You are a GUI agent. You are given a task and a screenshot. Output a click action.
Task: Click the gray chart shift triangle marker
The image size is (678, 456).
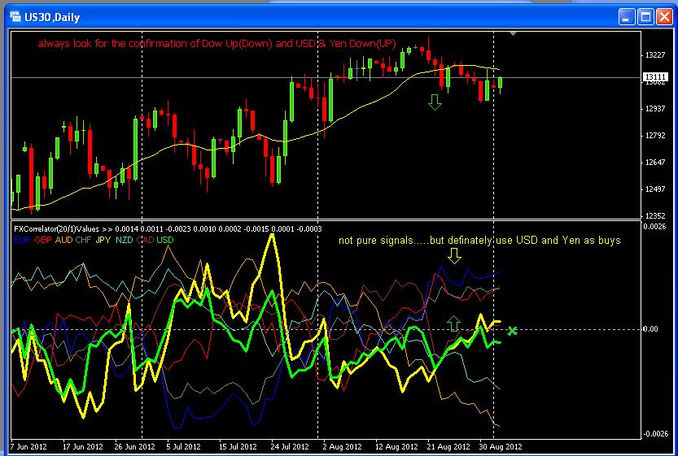[513, 33]
